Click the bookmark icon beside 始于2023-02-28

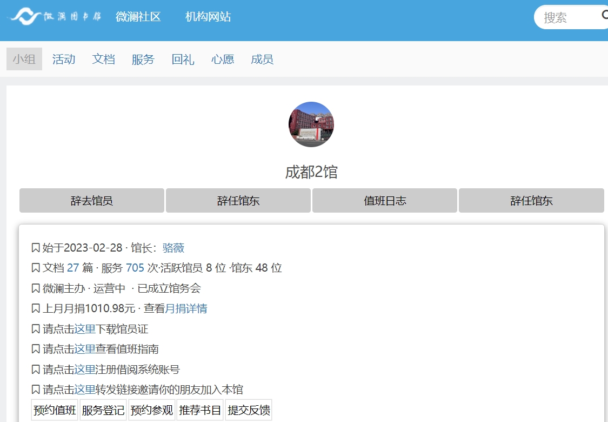point(36,248)
